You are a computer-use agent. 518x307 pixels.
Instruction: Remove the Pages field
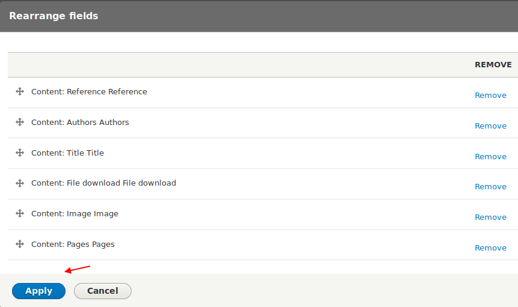tap(490, 248)
